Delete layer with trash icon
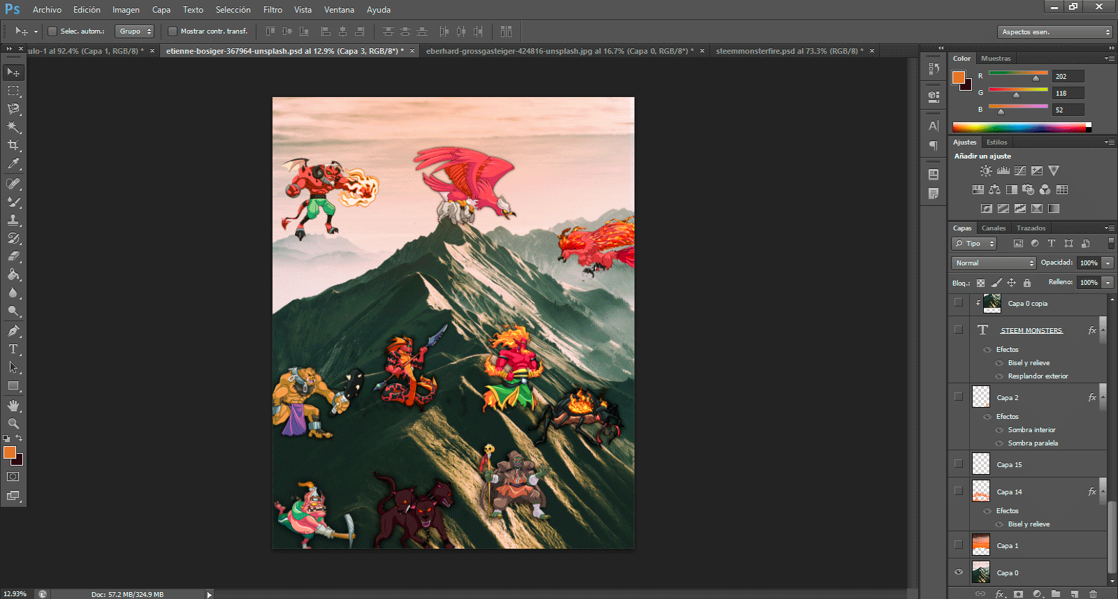This screenshot has height=599, width=1118. click(1094, 594)
